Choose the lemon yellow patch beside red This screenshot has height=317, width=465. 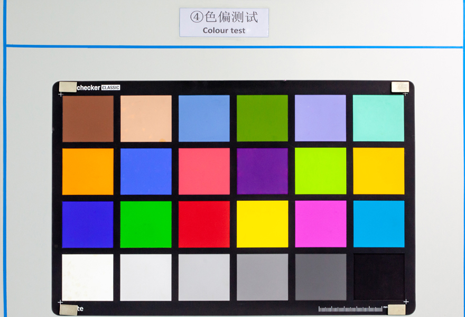point(263,224)
